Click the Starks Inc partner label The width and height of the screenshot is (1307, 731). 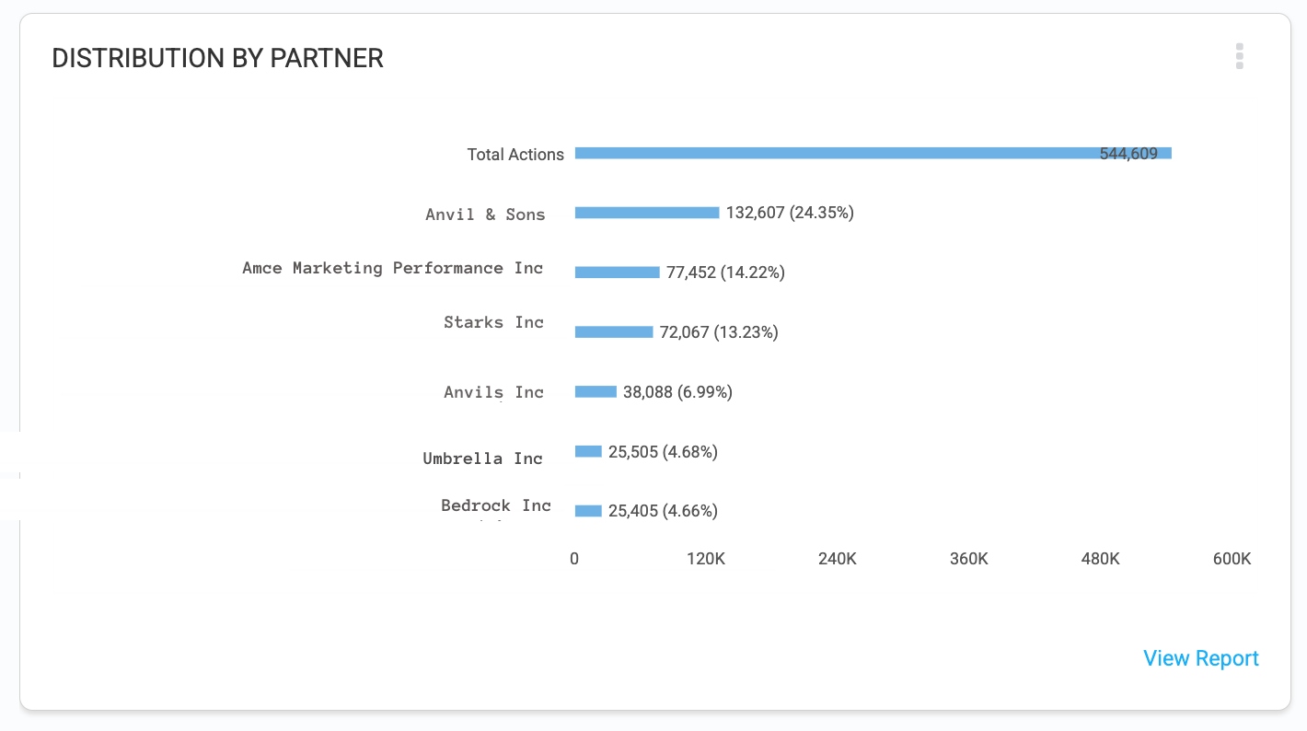click(493, 322)
